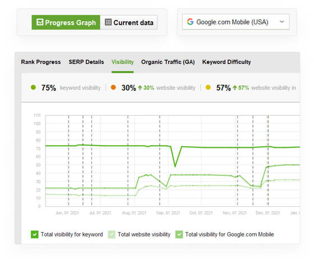Click the Progress Graph chart icon

(x=40, y=22)
